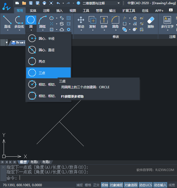Toggle Object Snap (对象捕捉)
This screenshot has height=188, width=177.
(x=116, y=185)
